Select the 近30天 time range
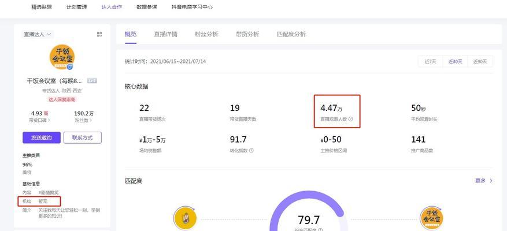This screenshot has height=231, width=507. [x=455, y=61]
